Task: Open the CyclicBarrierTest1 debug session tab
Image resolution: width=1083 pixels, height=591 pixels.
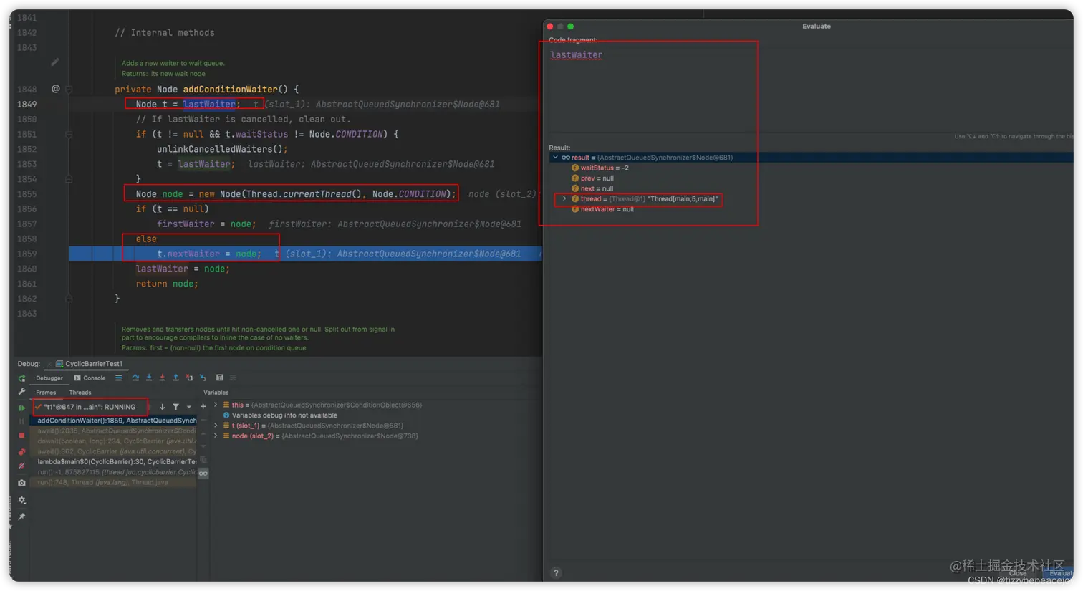Action: tap(89, 364)
